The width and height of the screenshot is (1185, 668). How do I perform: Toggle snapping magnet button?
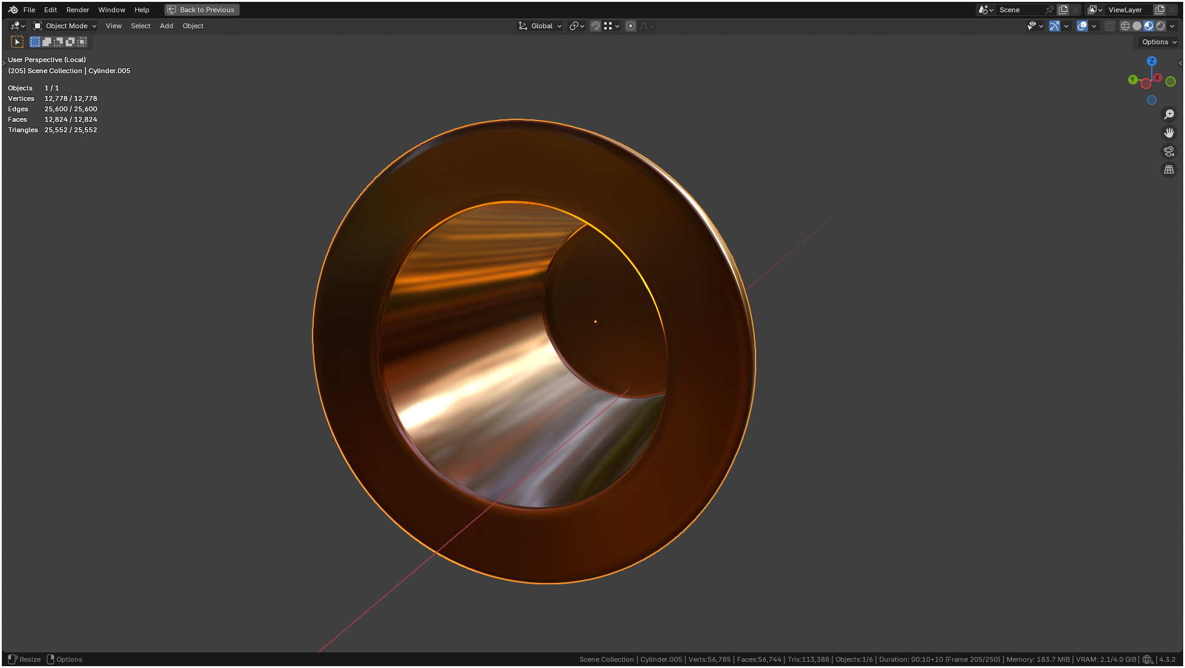[x=595, y=26]
